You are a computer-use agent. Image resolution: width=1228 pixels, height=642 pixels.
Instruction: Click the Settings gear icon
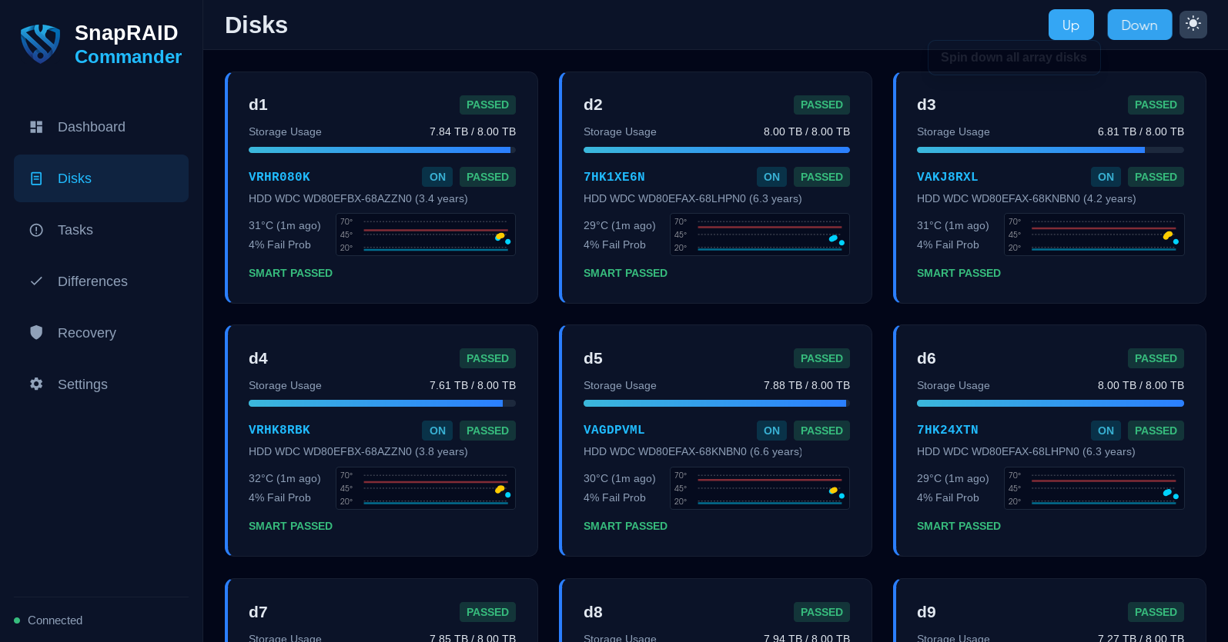[x=36, y=384]
